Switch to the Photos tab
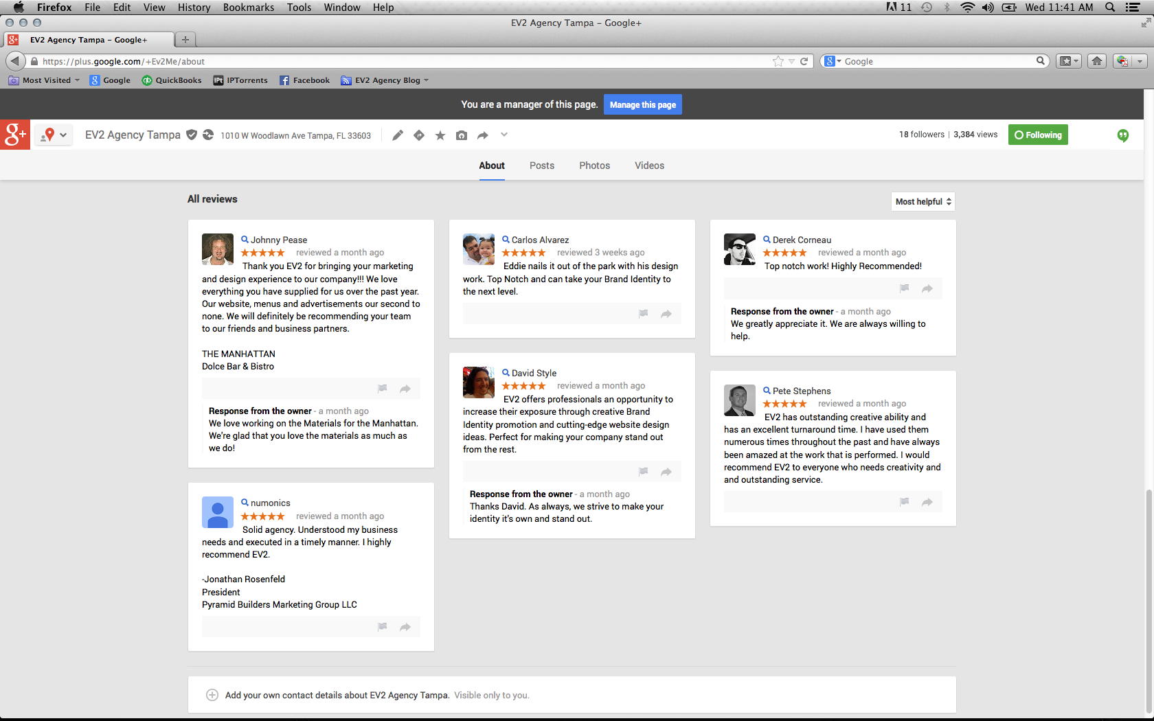Screen dimensions: 1154x721 [x=594, y=165]
